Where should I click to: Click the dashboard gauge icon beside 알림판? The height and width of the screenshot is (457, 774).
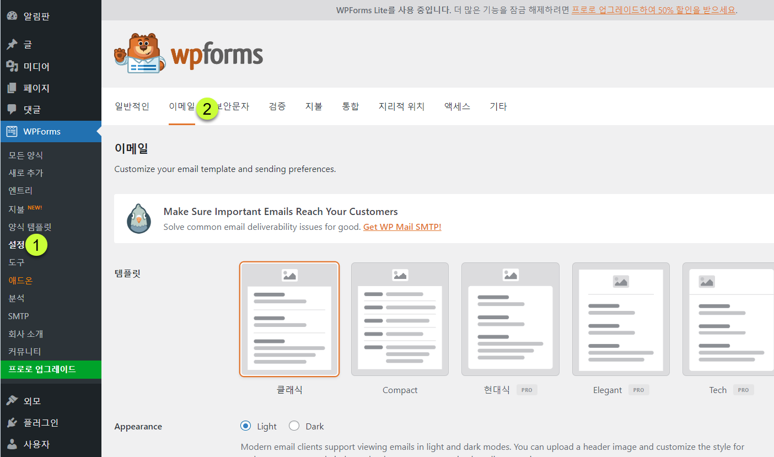(12, 16)
